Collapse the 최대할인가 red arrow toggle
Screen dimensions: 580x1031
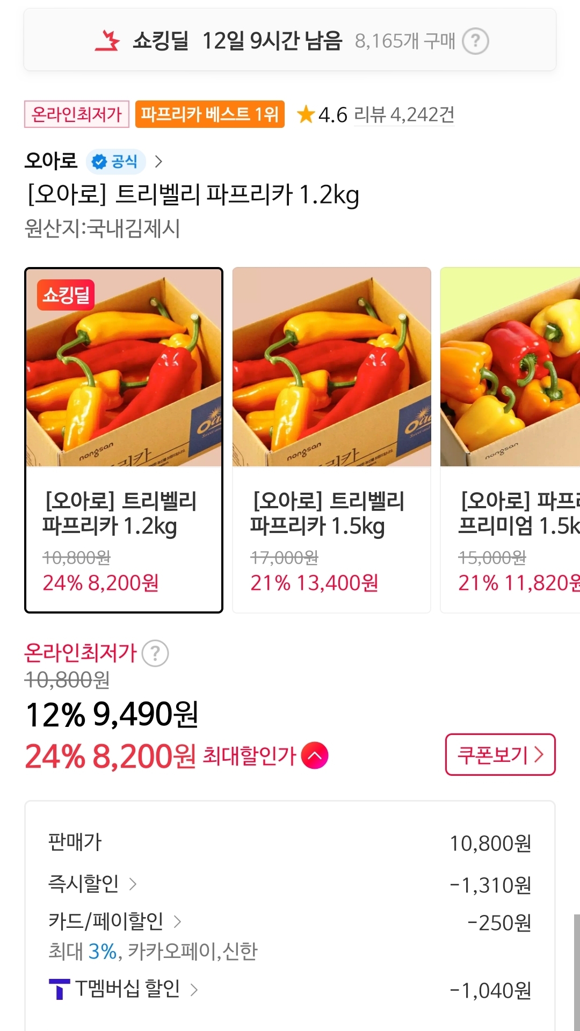tap(315, 755)
